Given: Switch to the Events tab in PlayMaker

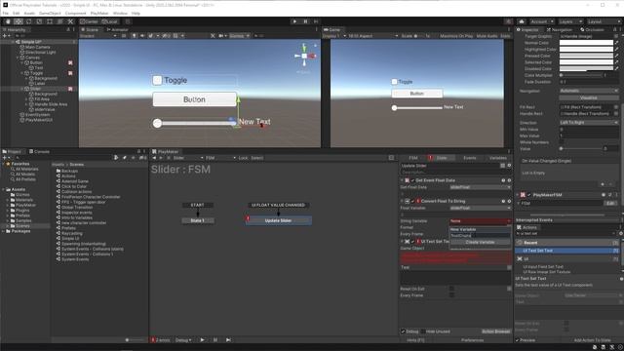Looking at the screenshot, I should click(470, 158).
